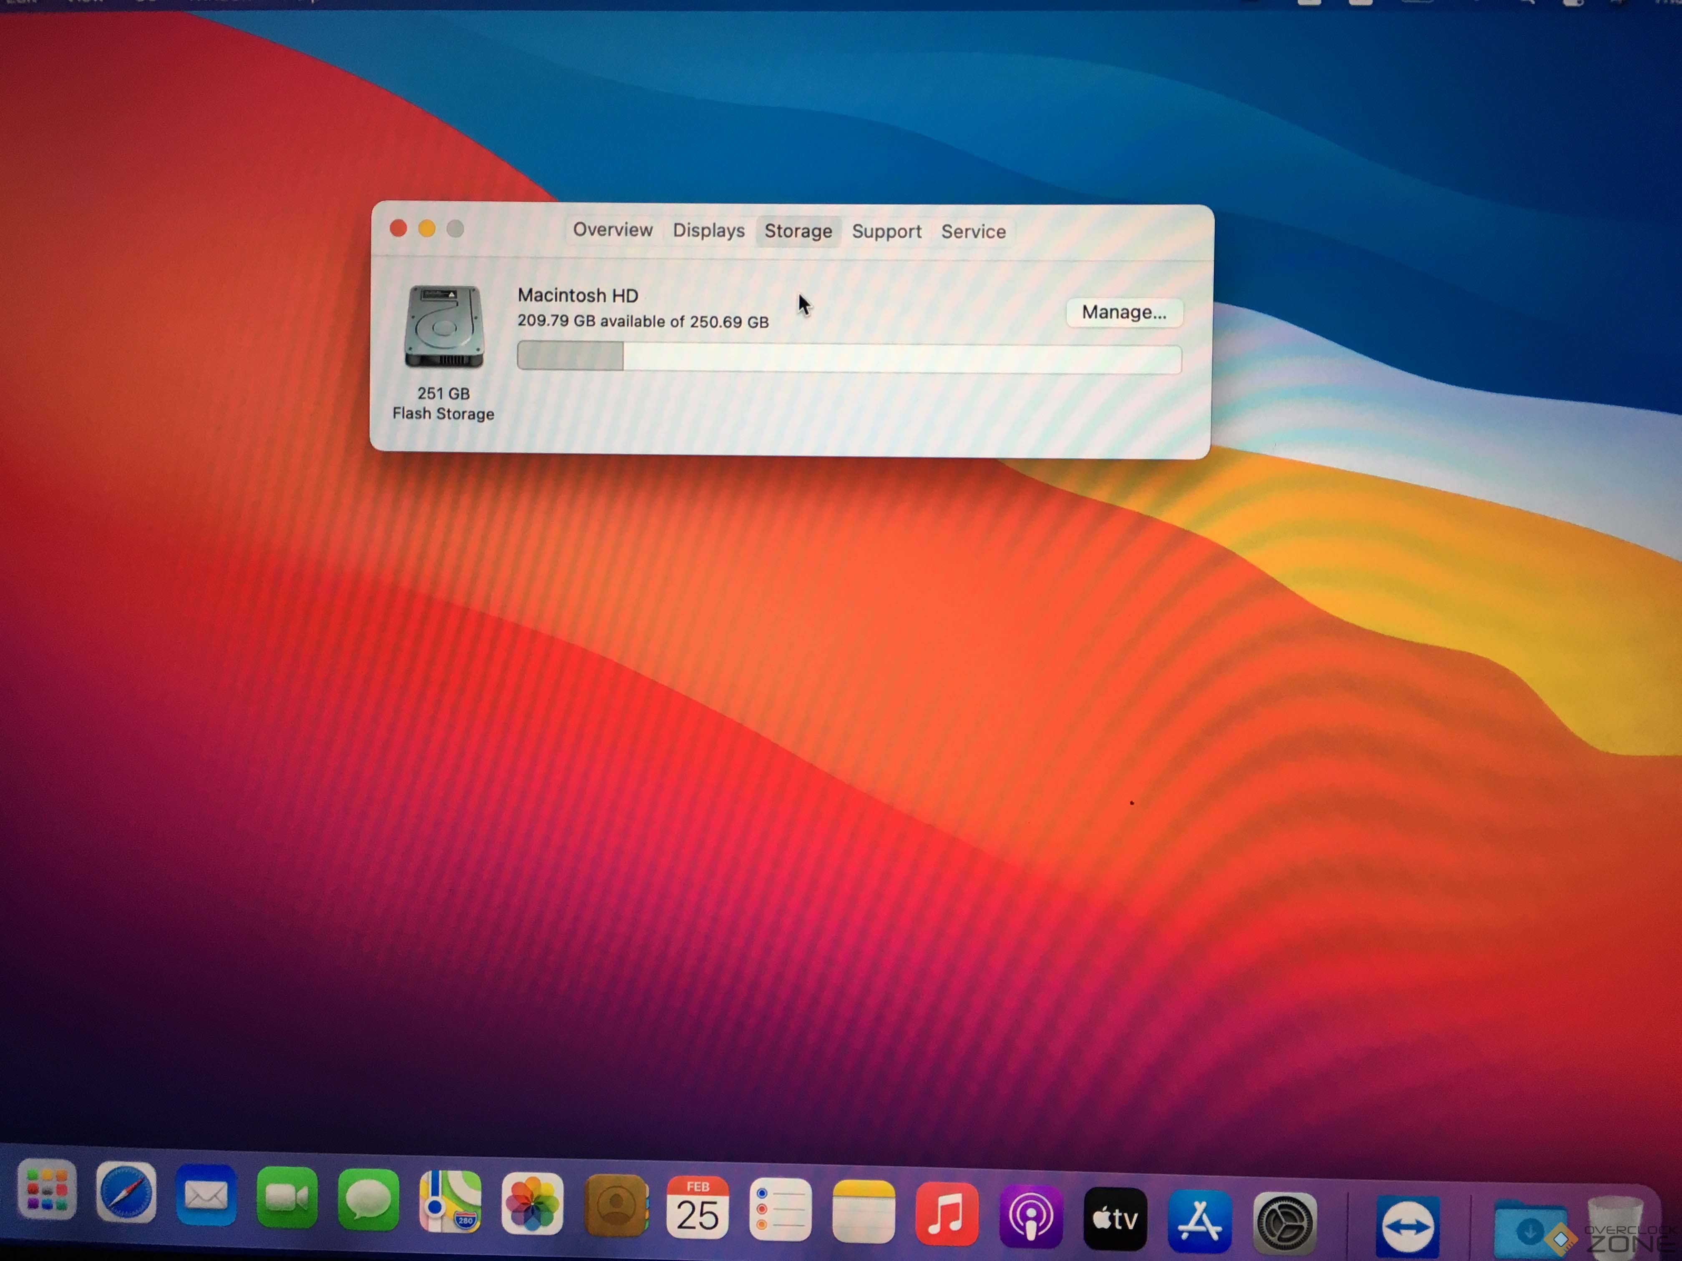The image size is (1682, 1261).
Task: Open the Support tab
Action: tap(886, 231)
